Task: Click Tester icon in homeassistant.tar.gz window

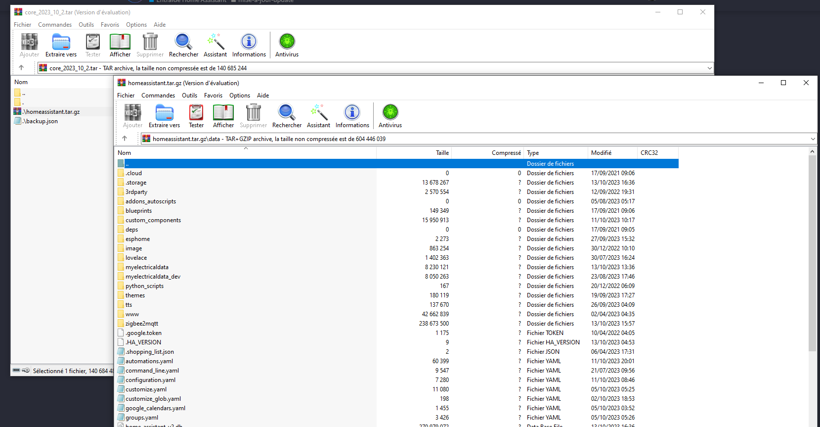Action: click(196, 112)
